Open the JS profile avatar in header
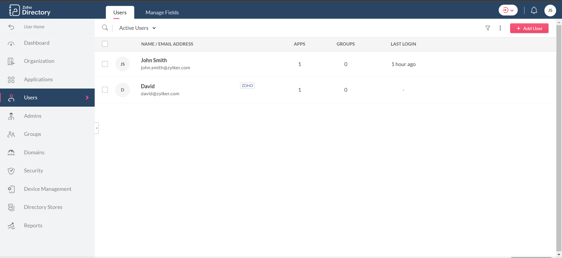 [x=550, y=11]
